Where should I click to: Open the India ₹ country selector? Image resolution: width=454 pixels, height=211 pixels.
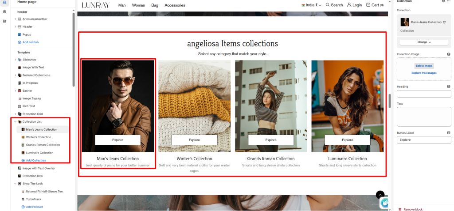pyautogui.click(x=311, y=5)
